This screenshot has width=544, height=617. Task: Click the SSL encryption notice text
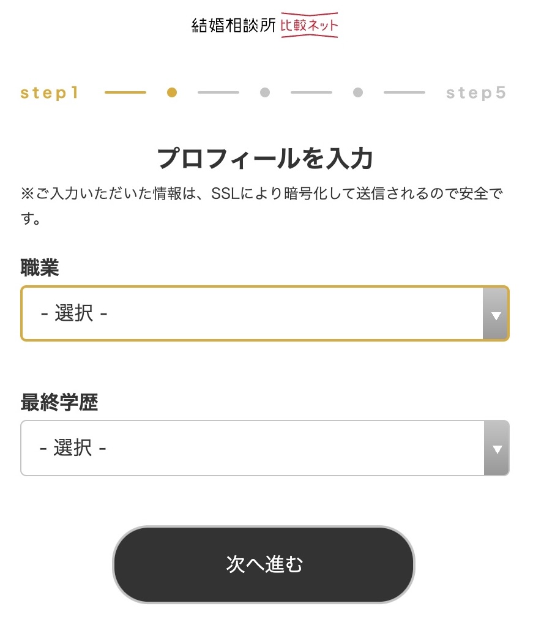261,206
